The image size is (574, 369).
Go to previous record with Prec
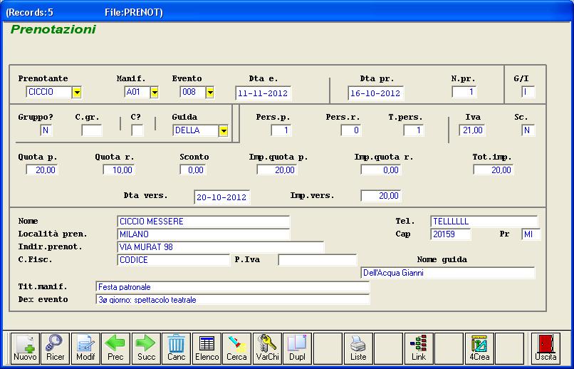[115, 348]
